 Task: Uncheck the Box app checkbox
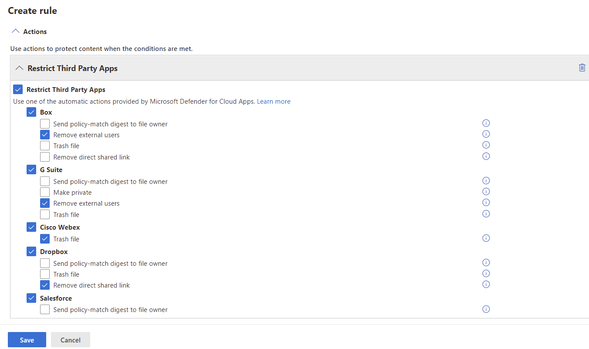pyautogui.click(x=31, y=112)
